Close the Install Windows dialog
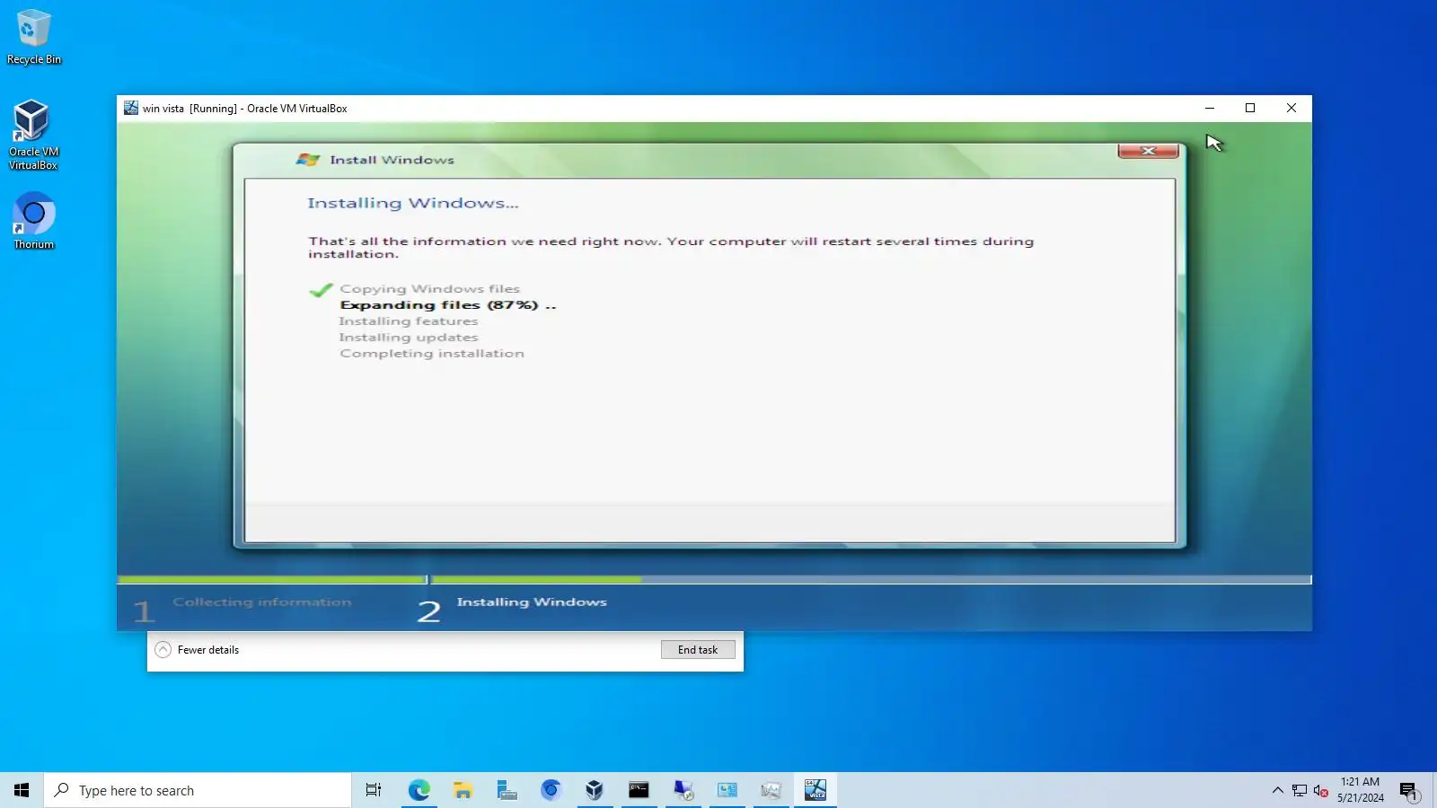The height and width of the screenshot is (808, 1437). pyautogui.click(x=1148, y=151)
